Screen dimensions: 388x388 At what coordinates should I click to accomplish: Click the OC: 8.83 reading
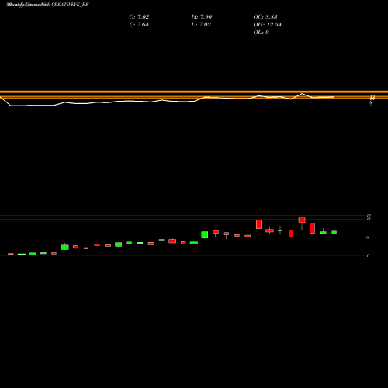(265, 16)
